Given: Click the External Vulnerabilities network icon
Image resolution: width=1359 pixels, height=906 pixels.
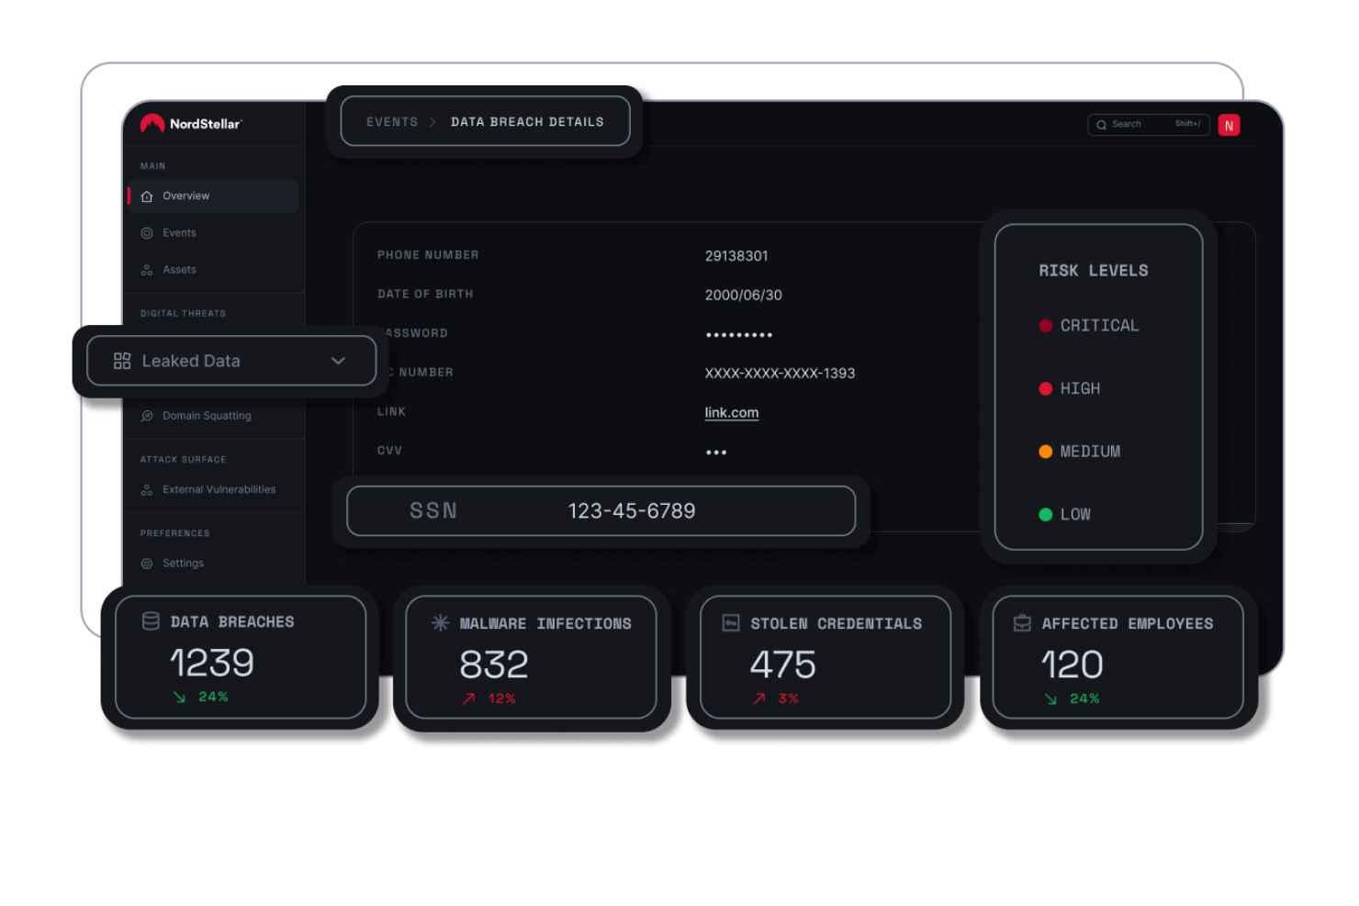Looking at the screenshot, I should [x=148, y=489].
